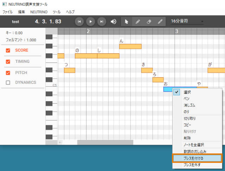Click measure 3 marker in ruler
The width and height of the screenshot is (225, 171).
click(x=176, y=31)
